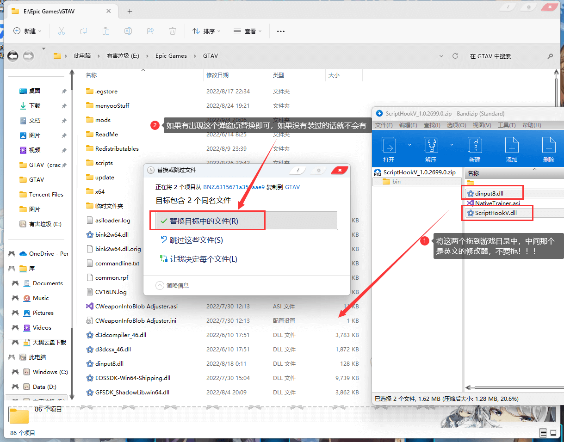The width and height of the screenshot is (564, 442).
Task: Choose 替换目标中的文件(R) option
Action: click(x=204, y=221)
